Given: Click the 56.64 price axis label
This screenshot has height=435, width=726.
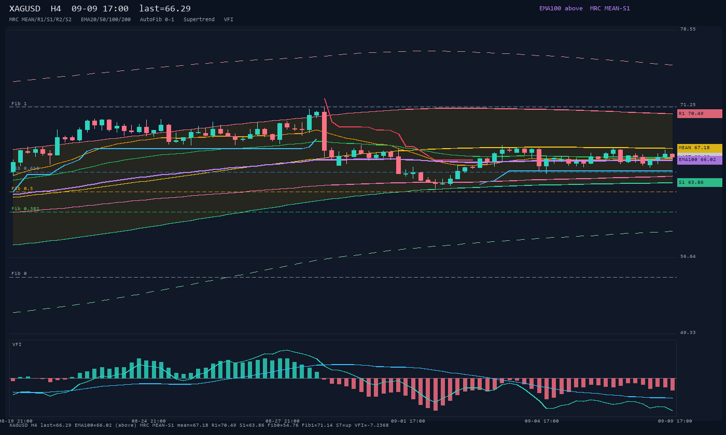Looking at the screenshot, I should [x=688, y=256].
